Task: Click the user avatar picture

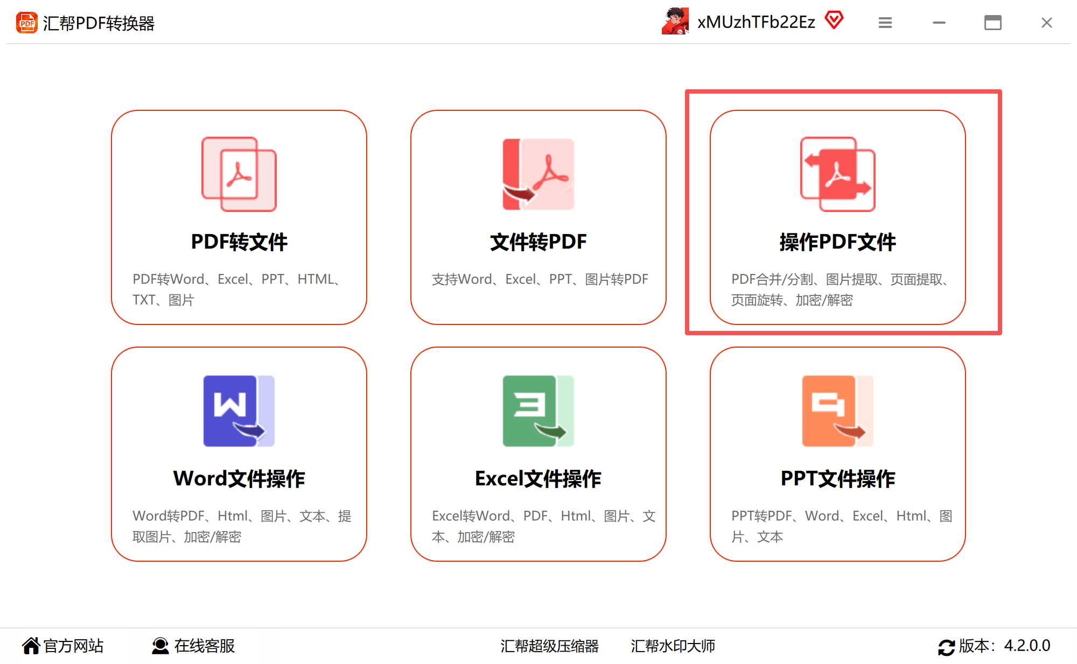Action: coord(675,22)
